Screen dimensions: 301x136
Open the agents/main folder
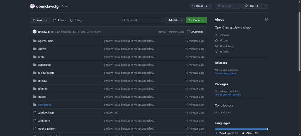pyautogui.click(x=46, y=41)
